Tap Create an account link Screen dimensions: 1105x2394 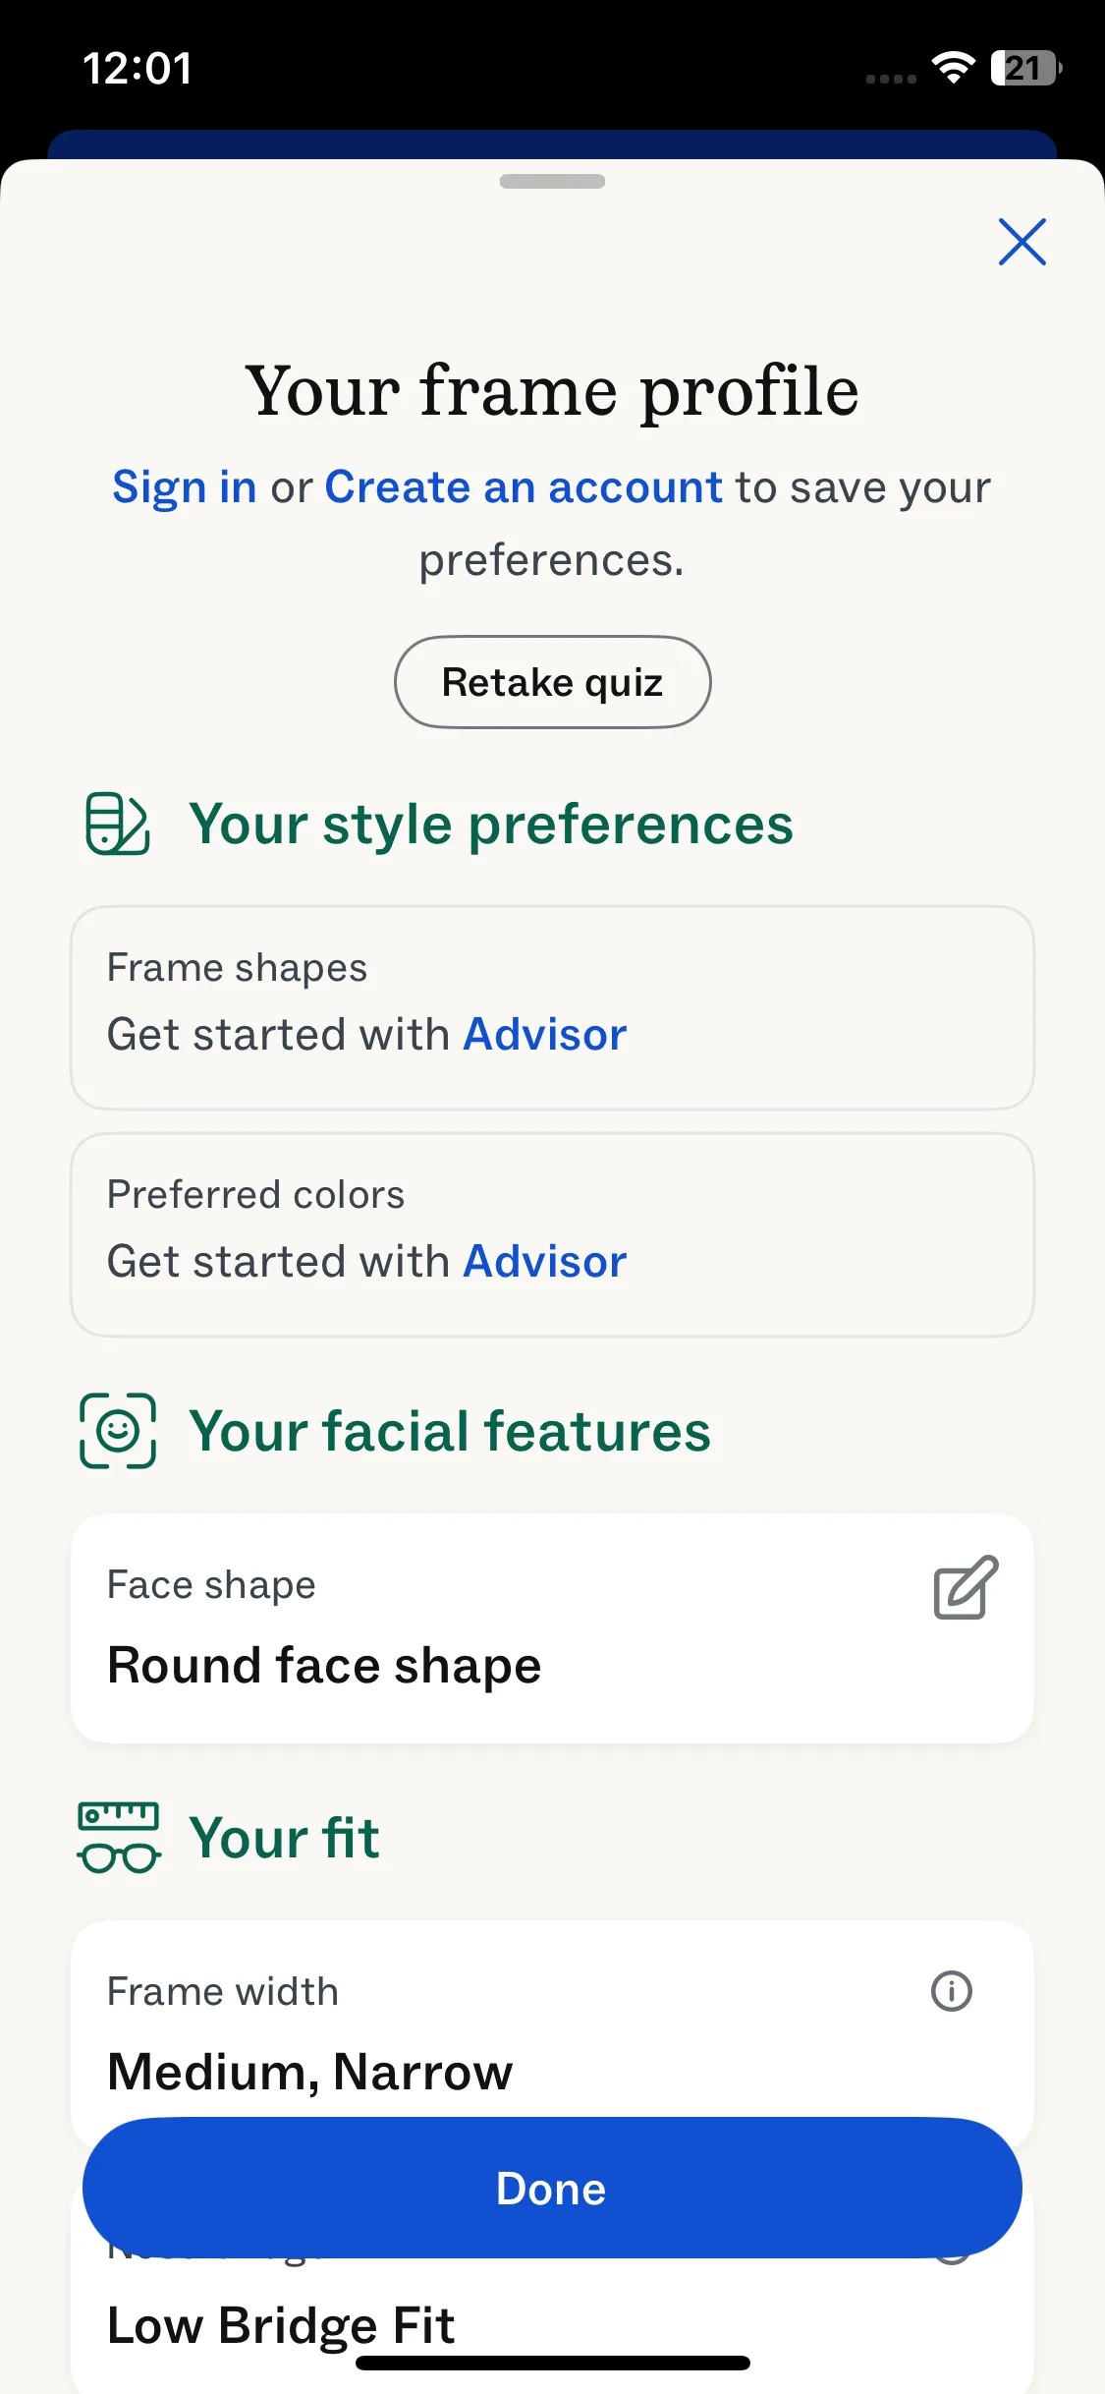point(524,487)
